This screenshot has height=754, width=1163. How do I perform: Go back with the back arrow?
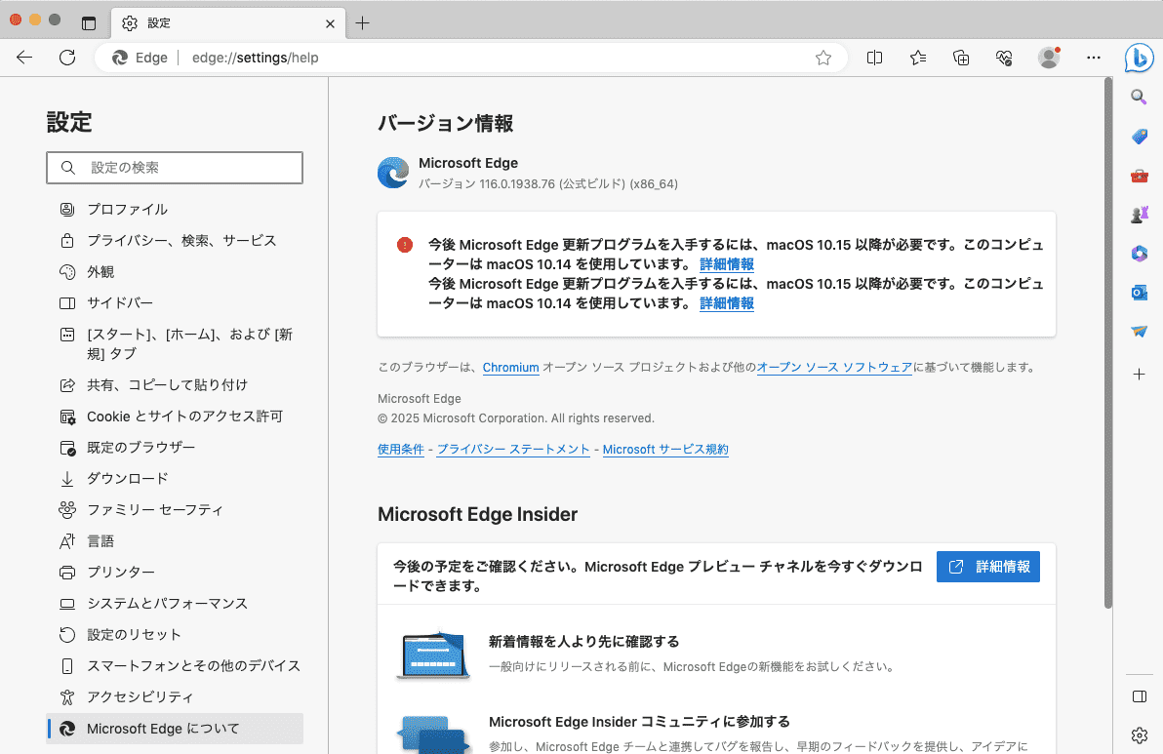pyautogui.click(x=24, y=58)
